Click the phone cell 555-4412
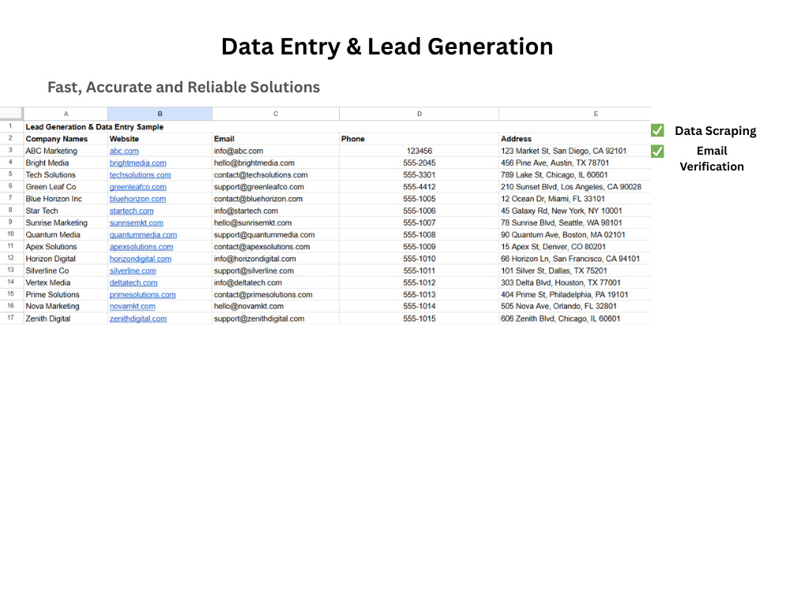This screenshot has height=592, width=790. click(419, 187)
